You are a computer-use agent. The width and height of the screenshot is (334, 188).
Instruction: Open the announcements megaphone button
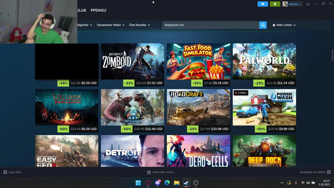tap(263, 4)
